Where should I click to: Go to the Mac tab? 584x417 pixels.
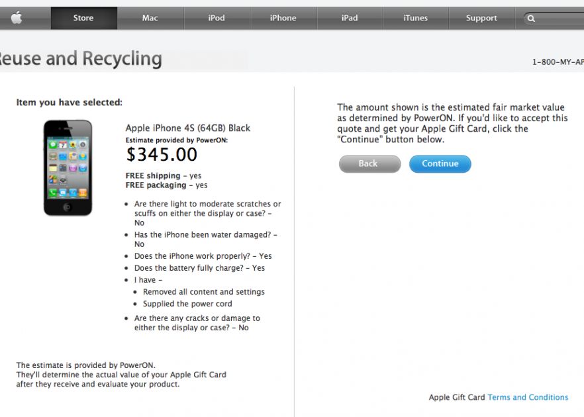pos(150,19)
